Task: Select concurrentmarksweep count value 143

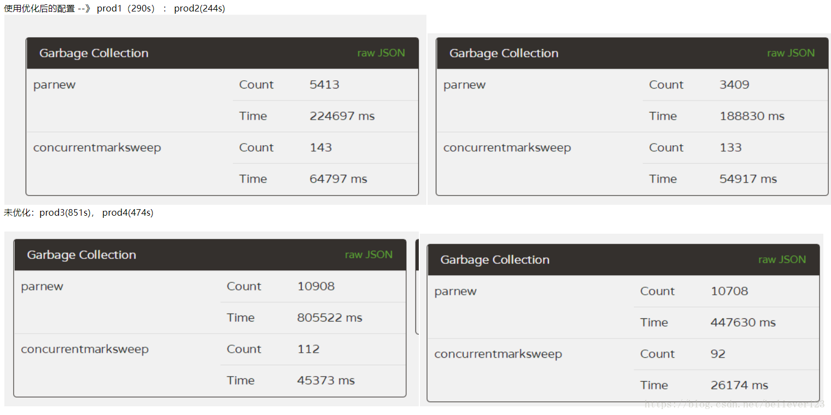Action: pos(320,147)
